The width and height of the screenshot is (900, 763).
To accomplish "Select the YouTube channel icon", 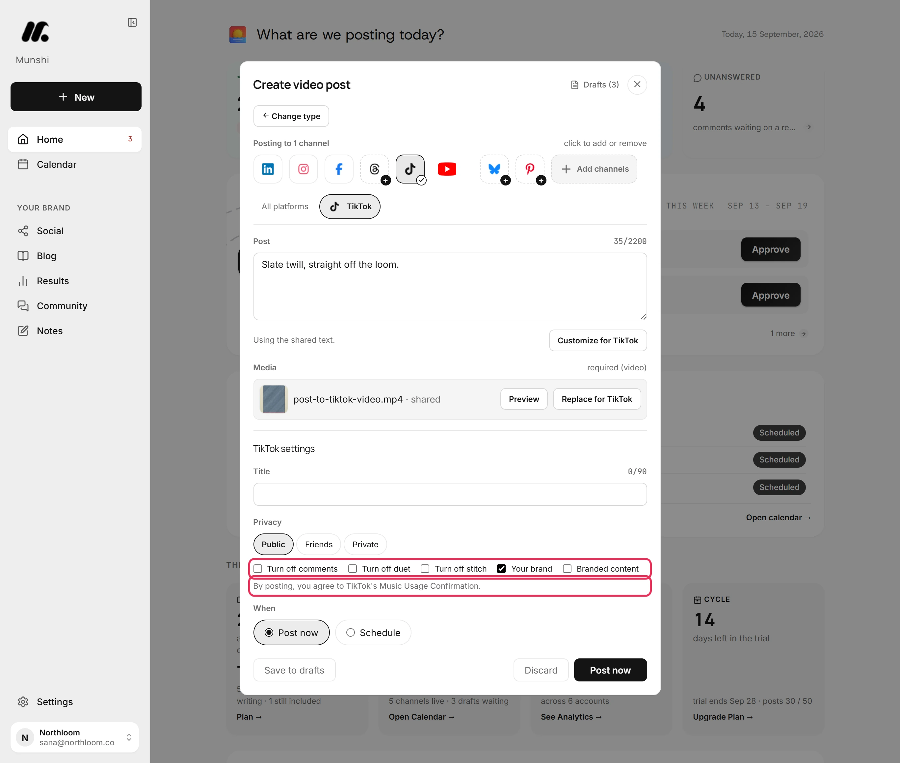I will 447,169.
